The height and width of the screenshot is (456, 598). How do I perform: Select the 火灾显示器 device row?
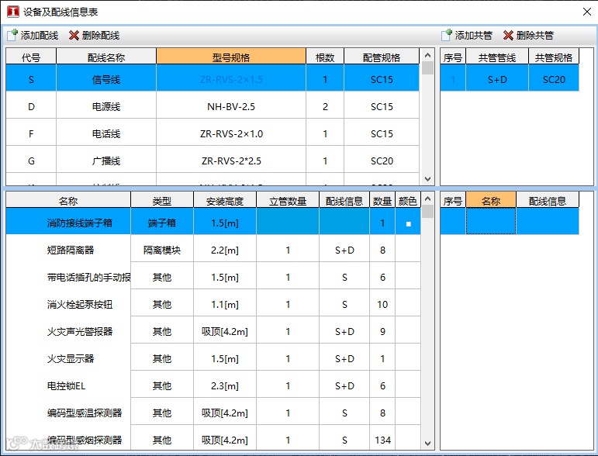[x=213, y=357]
